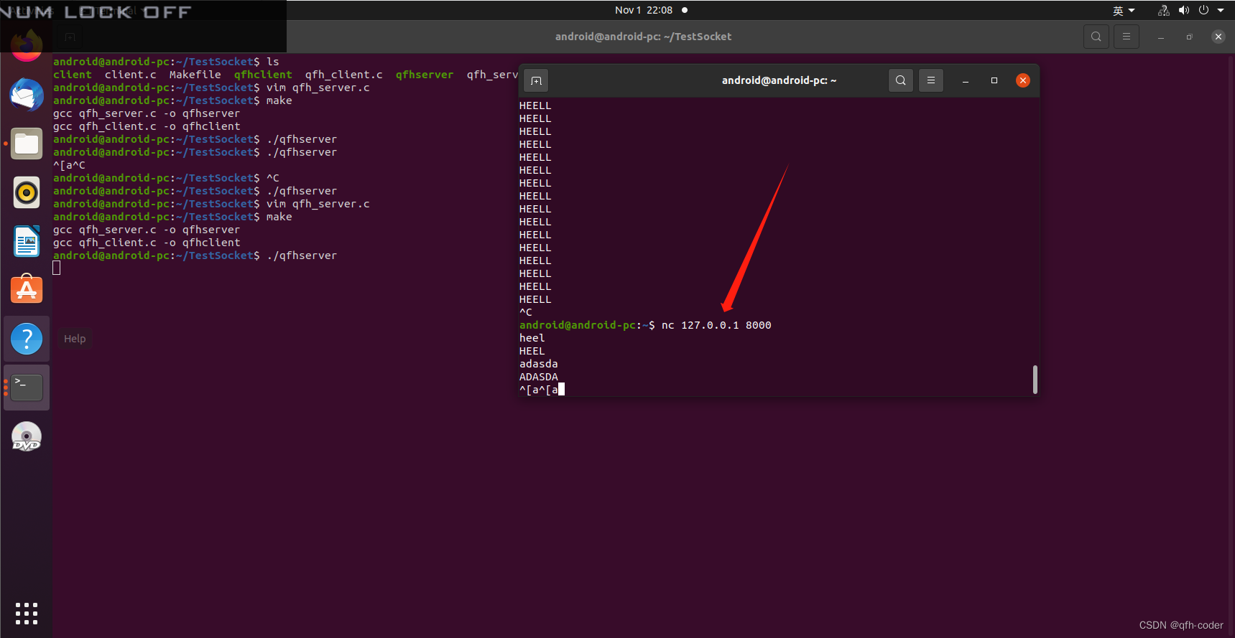
Task: Open the clock showing Nov 1 22:08
Action: coord(644,10)
